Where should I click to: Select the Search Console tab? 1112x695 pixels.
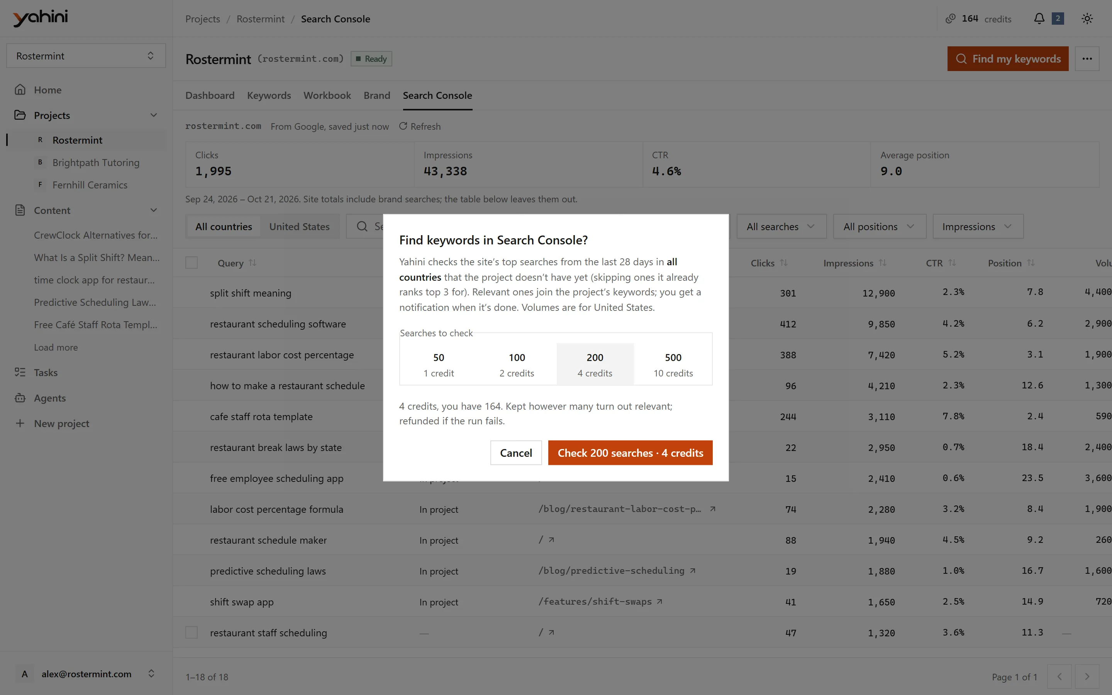437,95
